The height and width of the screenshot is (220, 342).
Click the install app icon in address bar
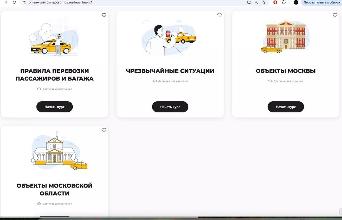(249, 2)
